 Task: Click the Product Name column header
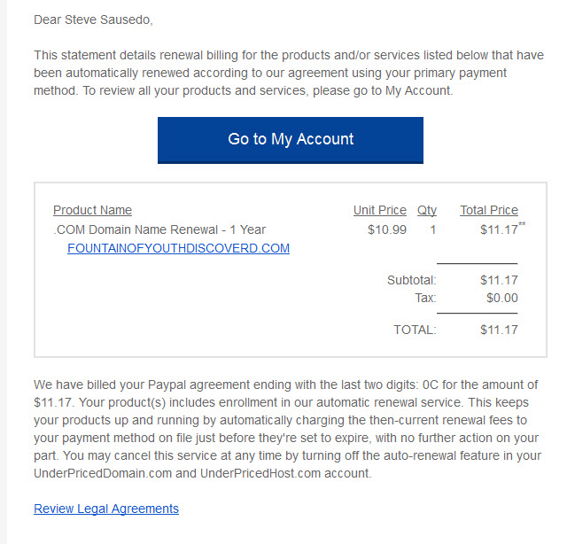point(92,210)
